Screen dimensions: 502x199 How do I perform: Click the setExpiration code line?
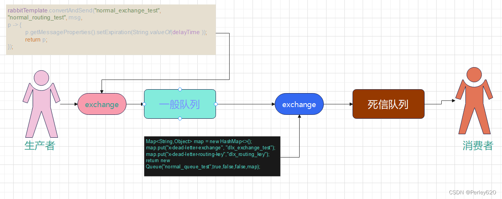pyautogui.click(x=116, y=32)
